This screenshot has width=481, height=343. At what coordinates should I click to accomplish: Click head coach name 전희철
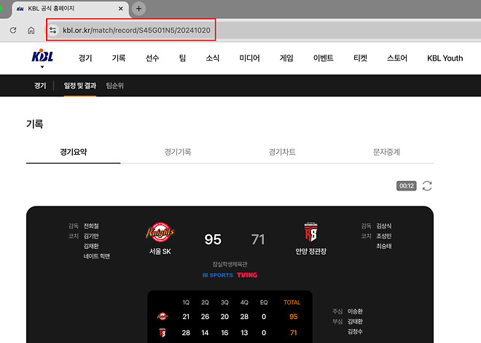coord(91,226)
